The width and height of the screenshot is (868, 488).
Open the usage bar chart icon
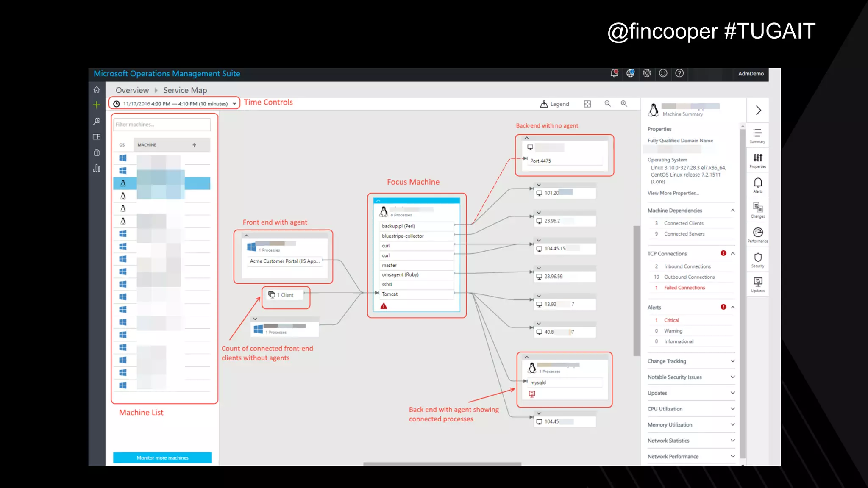97,168
